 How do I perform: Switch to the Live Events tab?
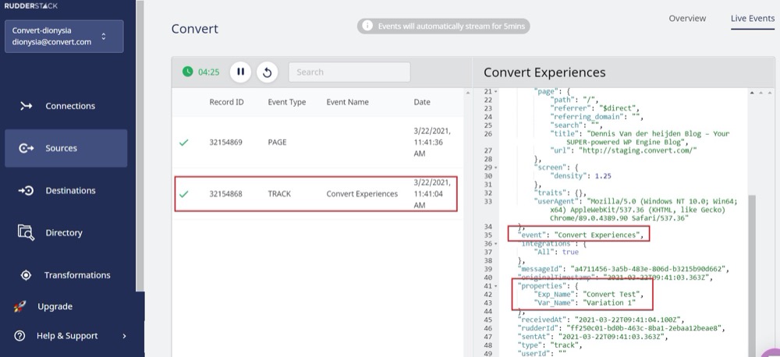pos(752,19)
